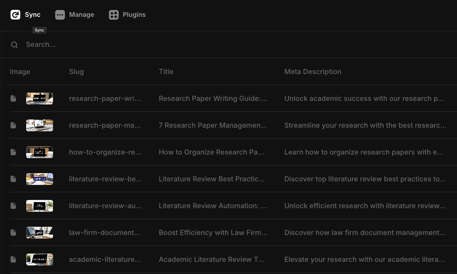The image size is (457, 274).
Task: Open the literature-review-be thumbnail image
Action: click(39, 179)
